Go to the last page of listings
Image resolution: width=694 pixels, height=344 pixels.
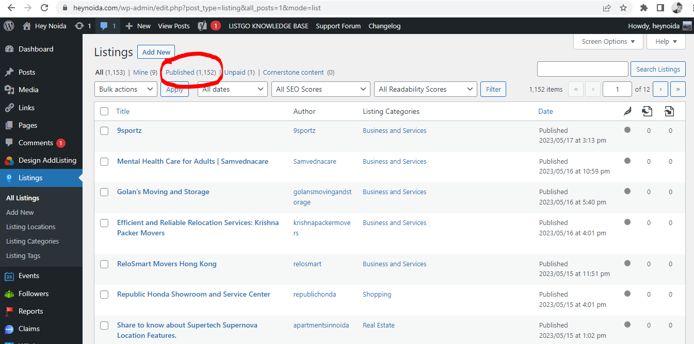[x=677, y=89]
